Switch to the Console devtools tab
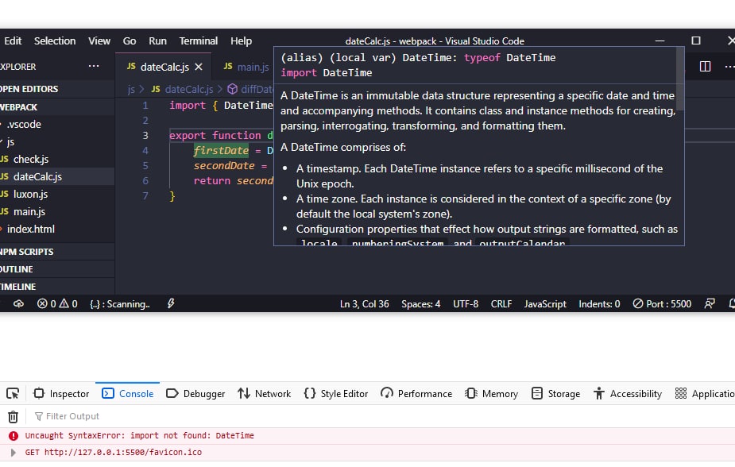735x467 pixels. coord(127,393)
